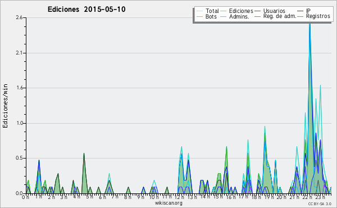This screenshot has height=208, width=337.
Task: Click the 1.6 y-axis value
Action: click(x=19, y=88)
